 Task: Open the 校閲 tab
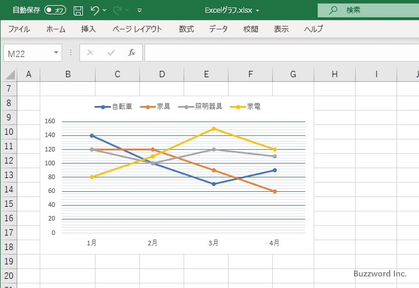(251, 29)
